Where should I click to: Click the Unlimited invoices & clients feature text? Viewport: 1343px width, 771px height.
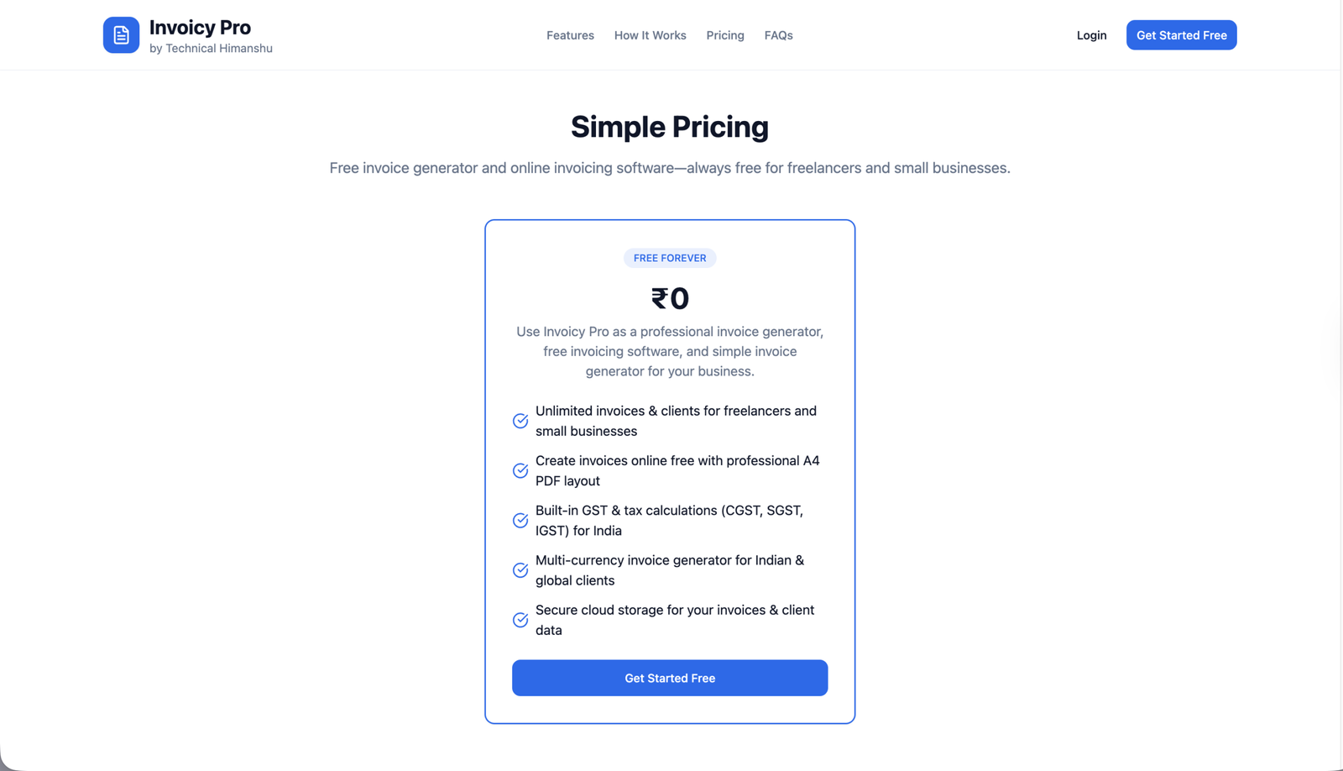tap(676, 421)
